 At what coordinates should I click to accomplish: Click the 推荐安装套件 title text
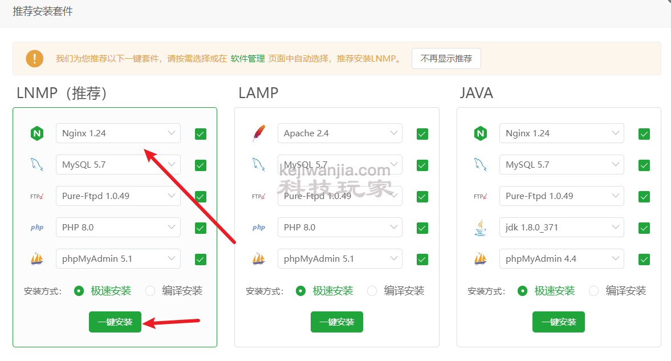[x=43, y=11]
